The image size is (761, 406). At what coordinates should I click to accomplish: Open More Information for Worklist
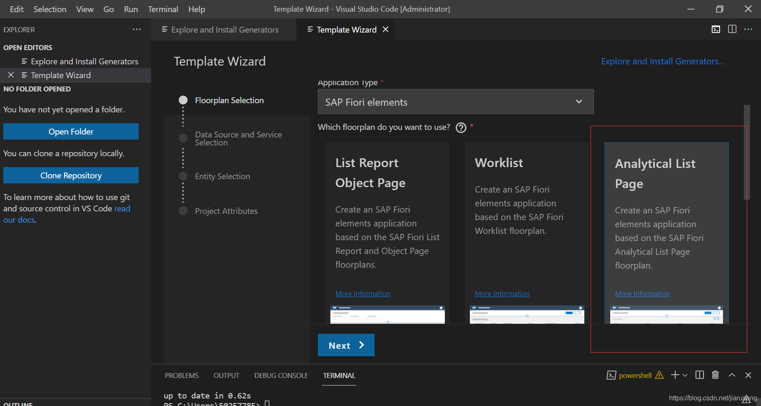tap(502, 294)
